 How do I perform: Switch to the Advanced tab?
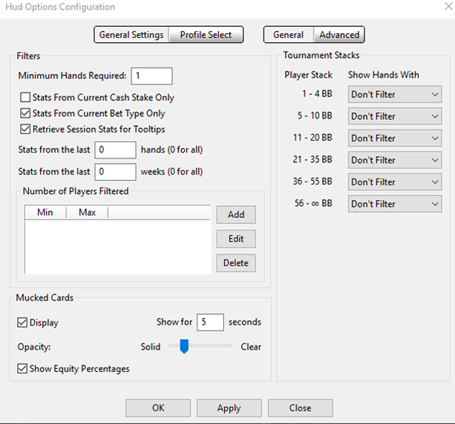(x=339, y=35)
